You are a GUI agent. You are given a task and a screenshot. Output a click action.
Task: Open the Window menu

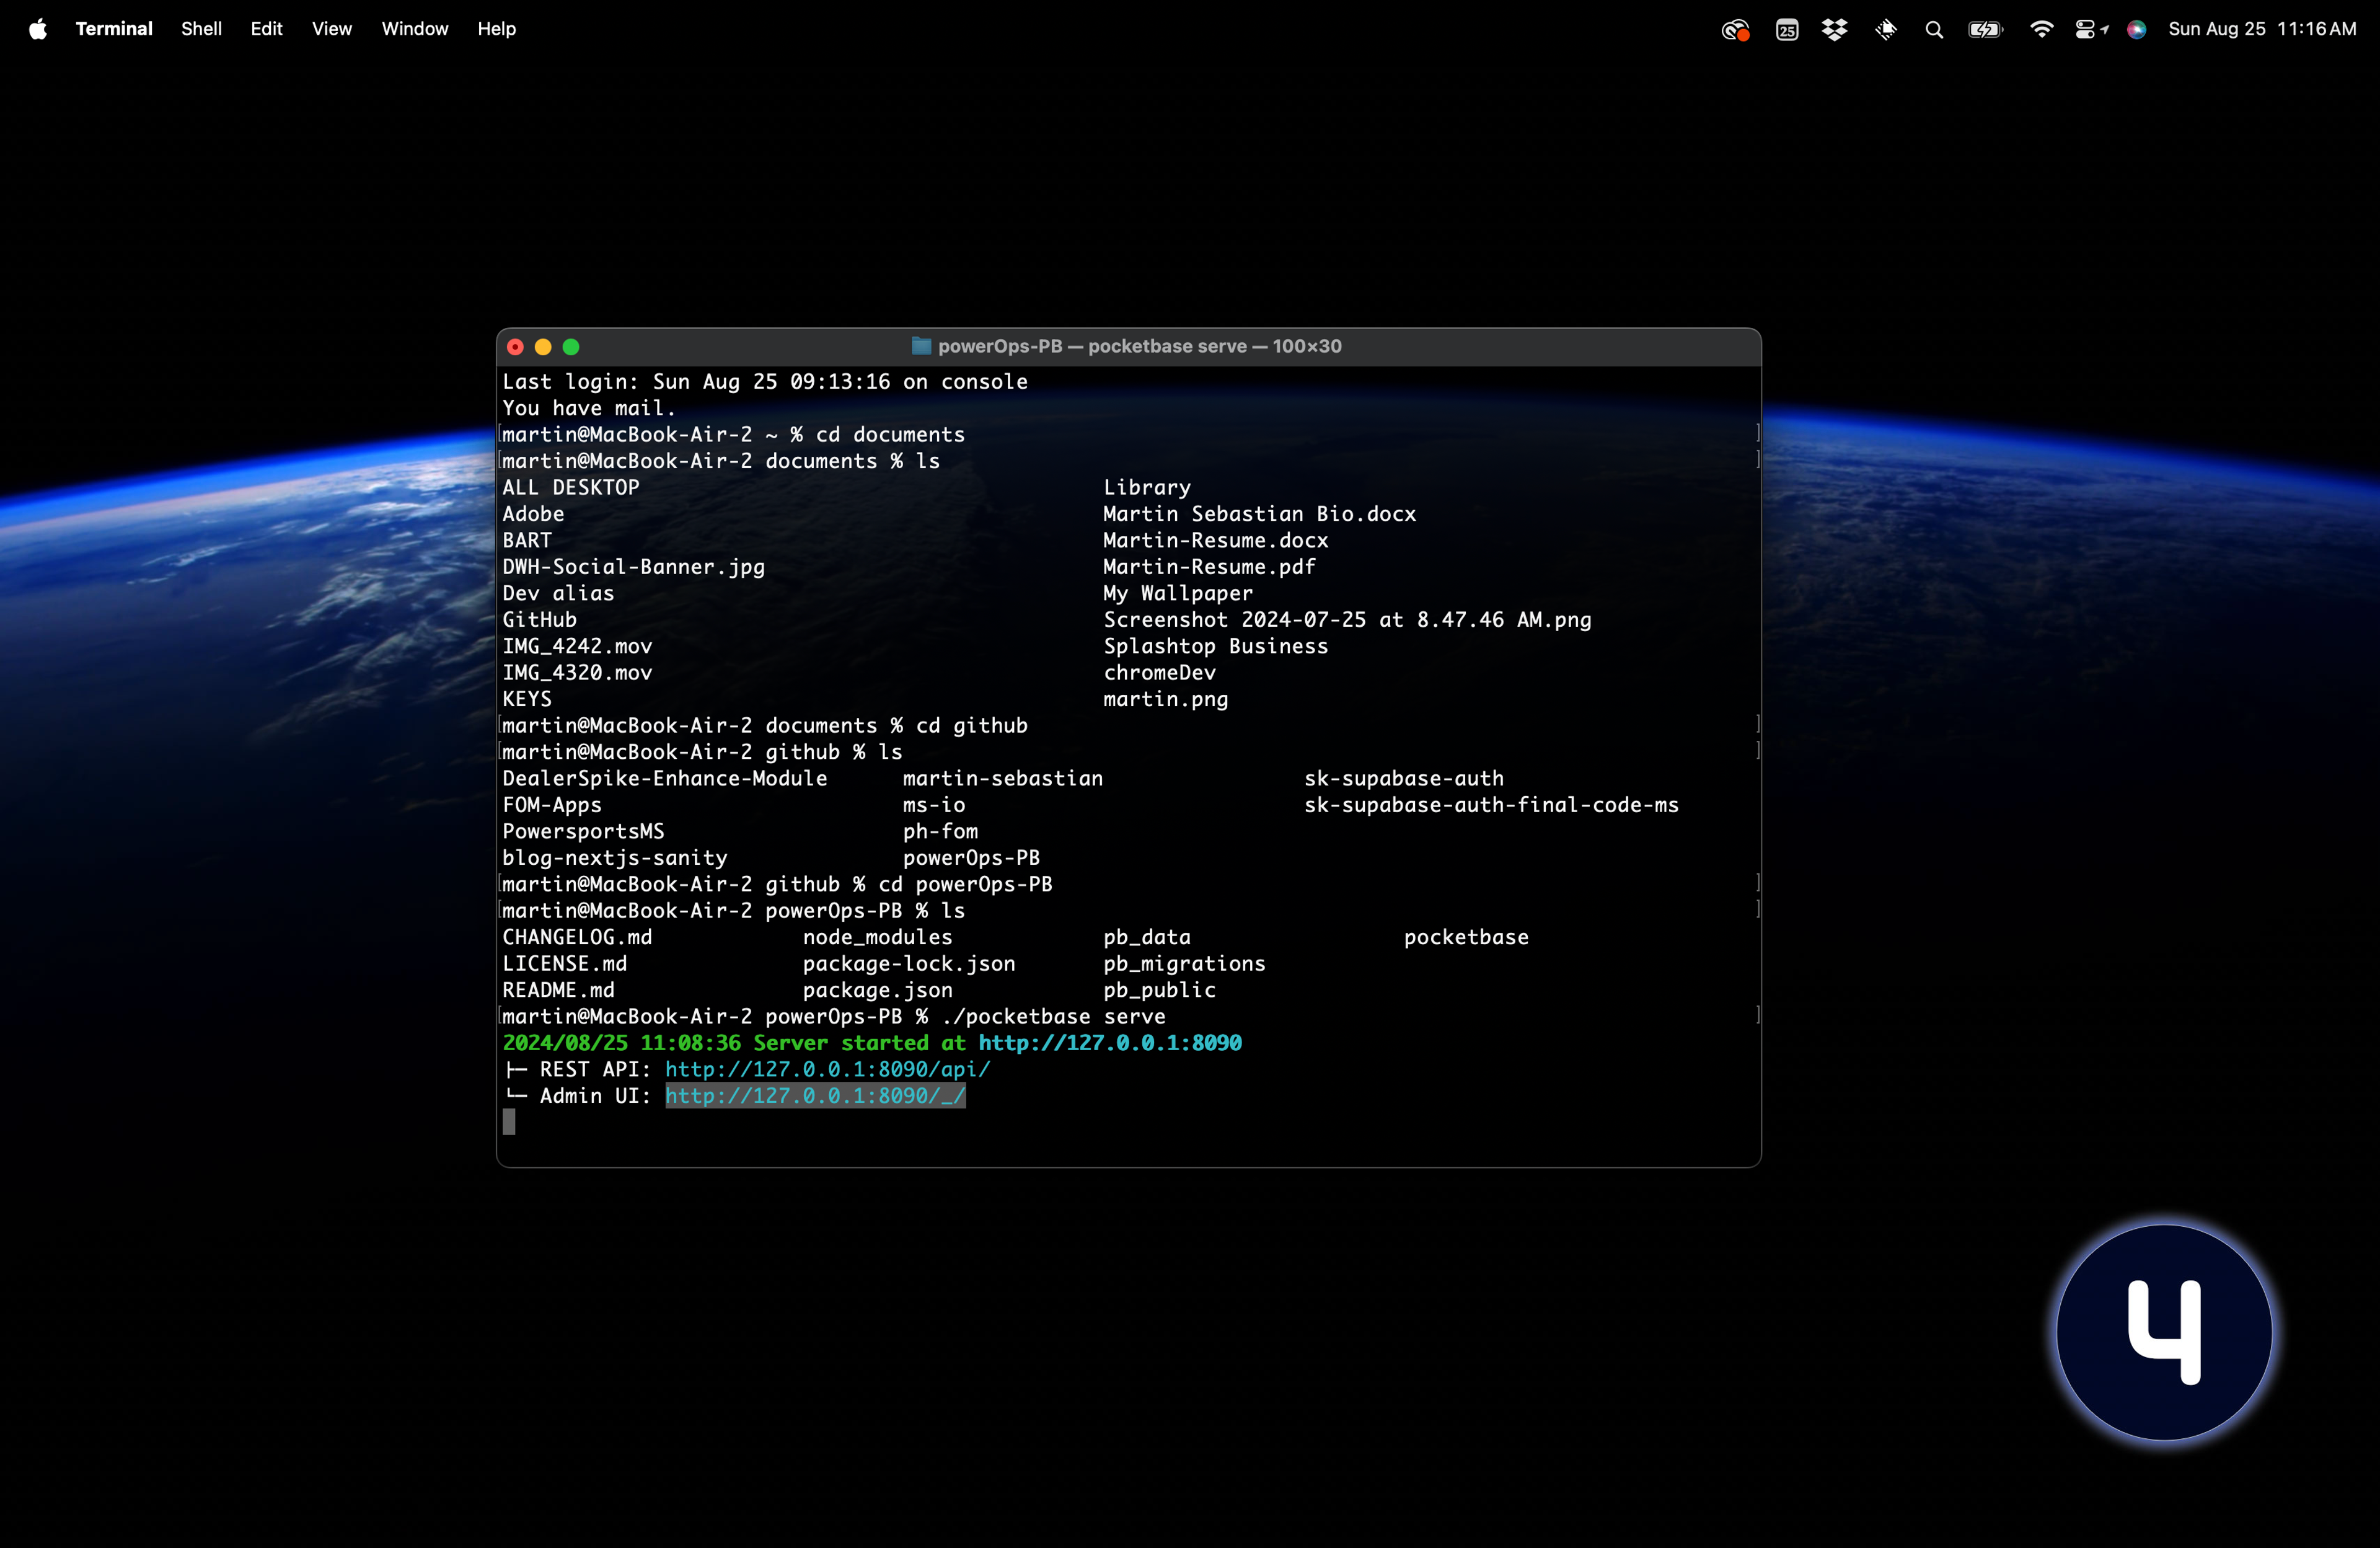[414, 29]
